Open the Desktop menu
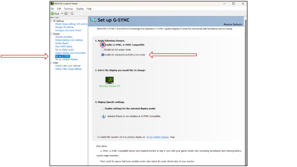Screen dimensions: 297x167 click(68, 8)
